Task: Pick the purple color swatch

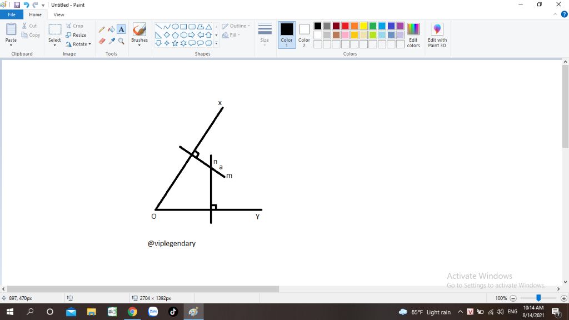Action: 400,26
